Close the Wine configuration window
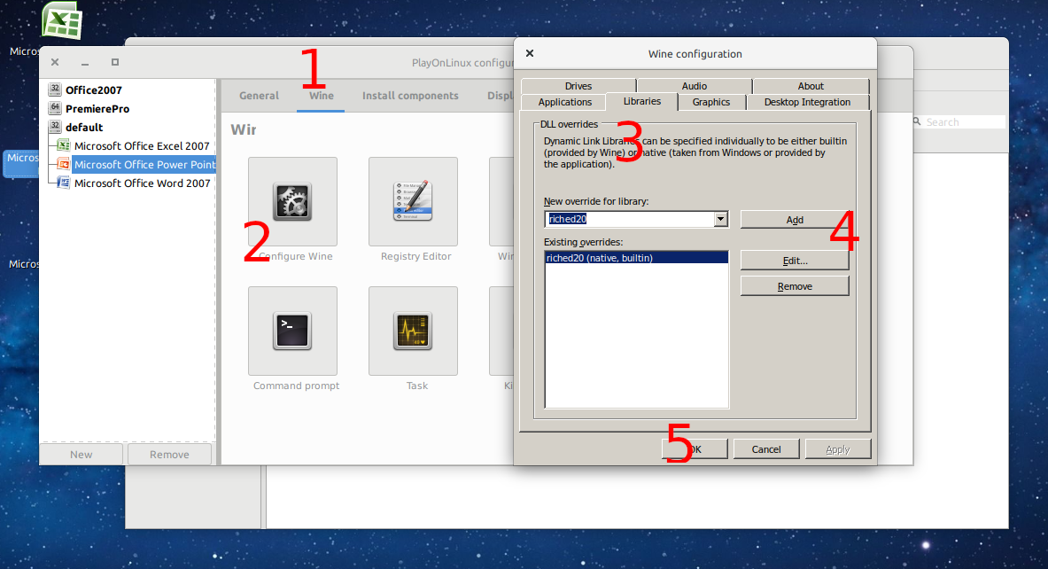This screenshot has width=1048, height=569. coord(530,53)
